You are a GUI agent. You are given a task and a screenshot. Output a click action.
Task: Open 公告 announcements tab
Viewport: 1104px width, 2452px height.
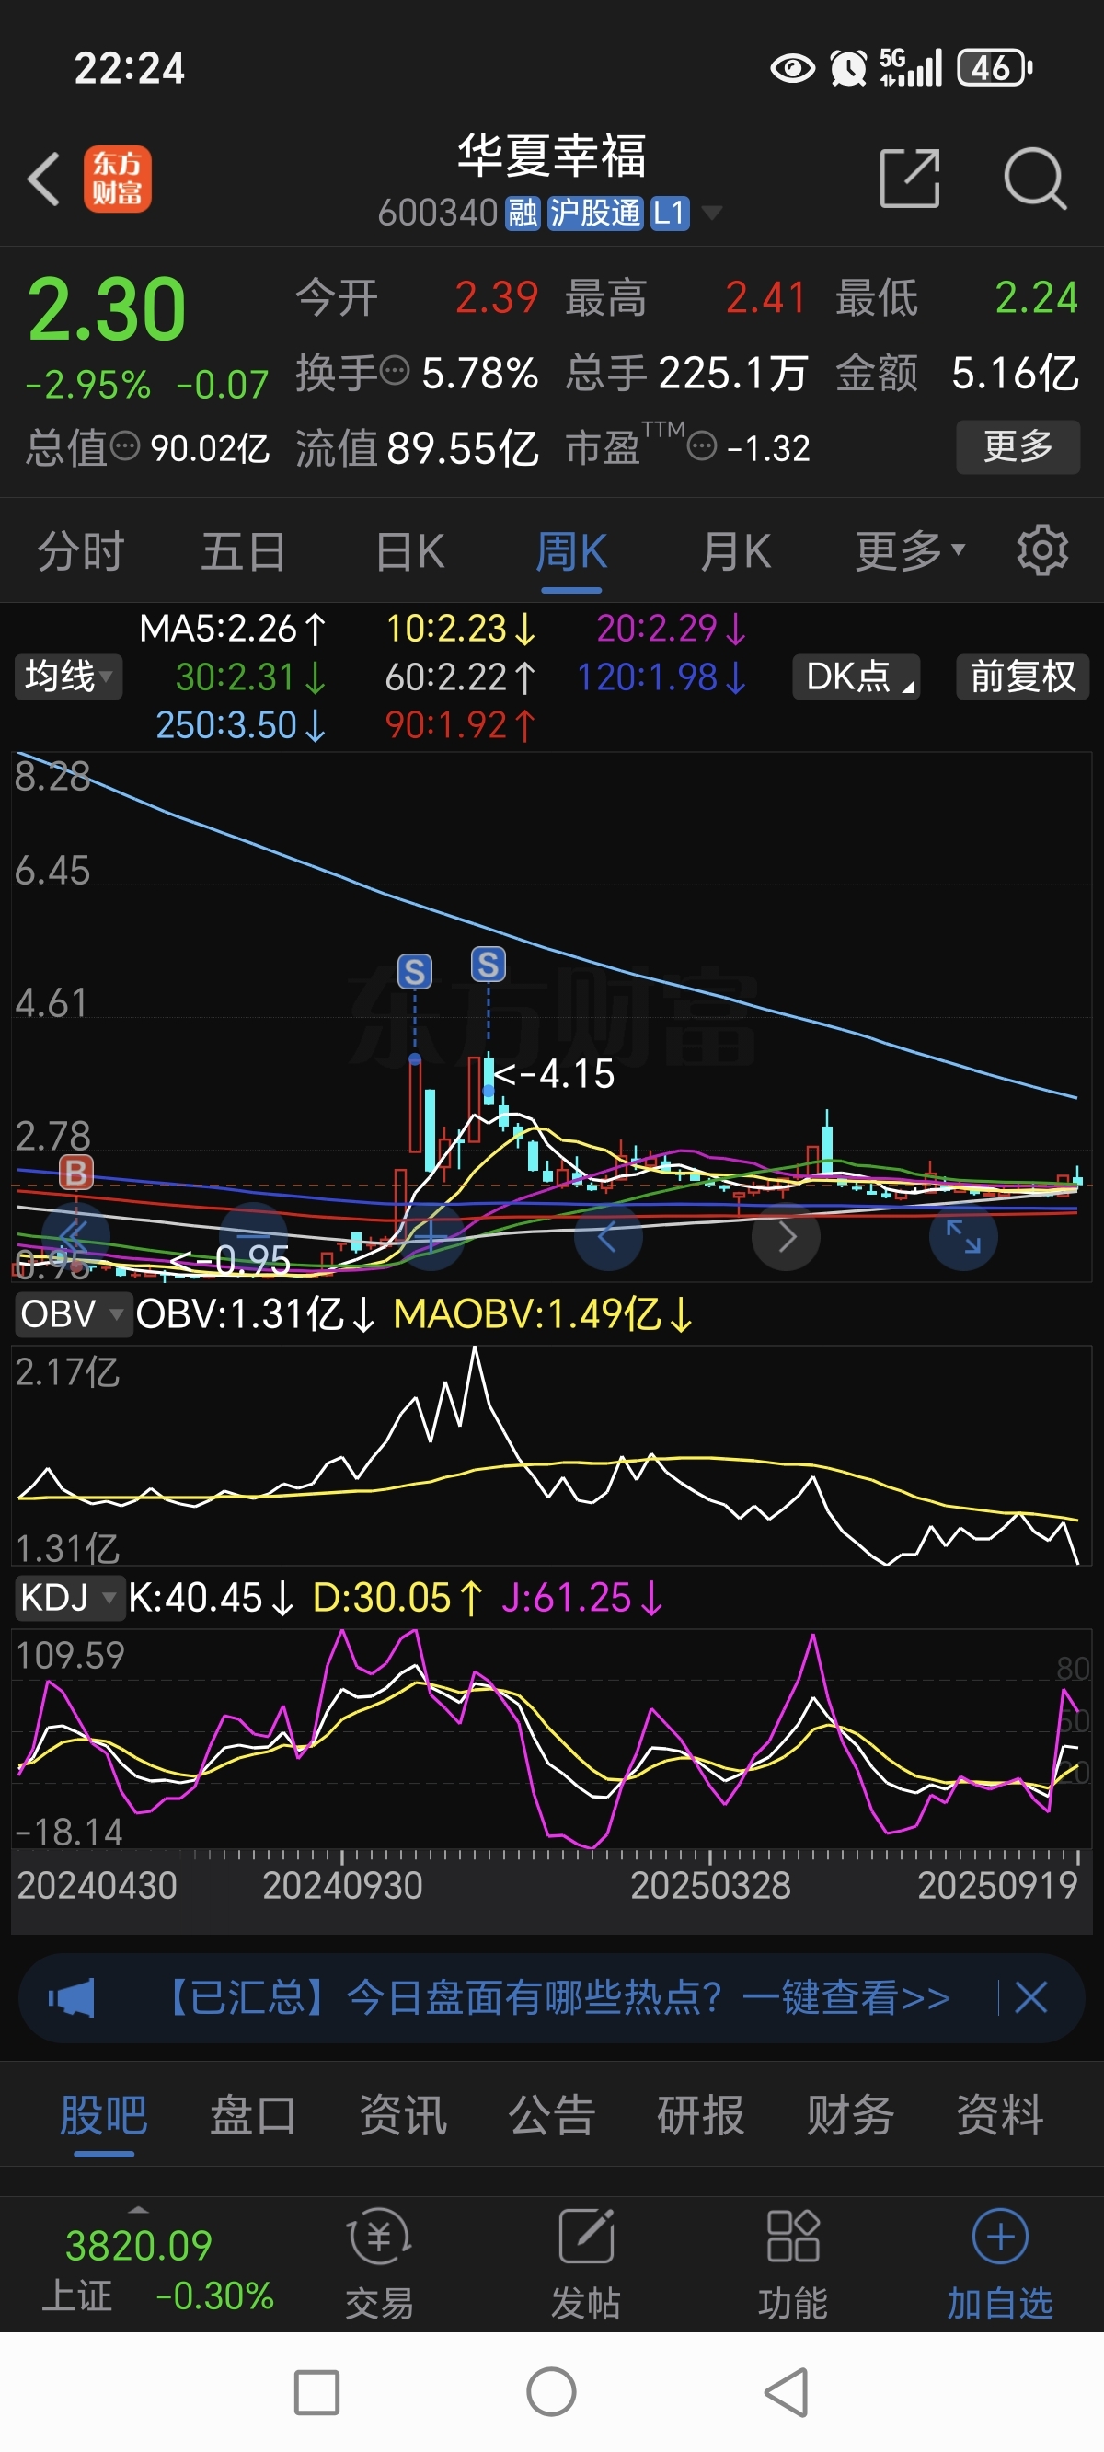552,2116
